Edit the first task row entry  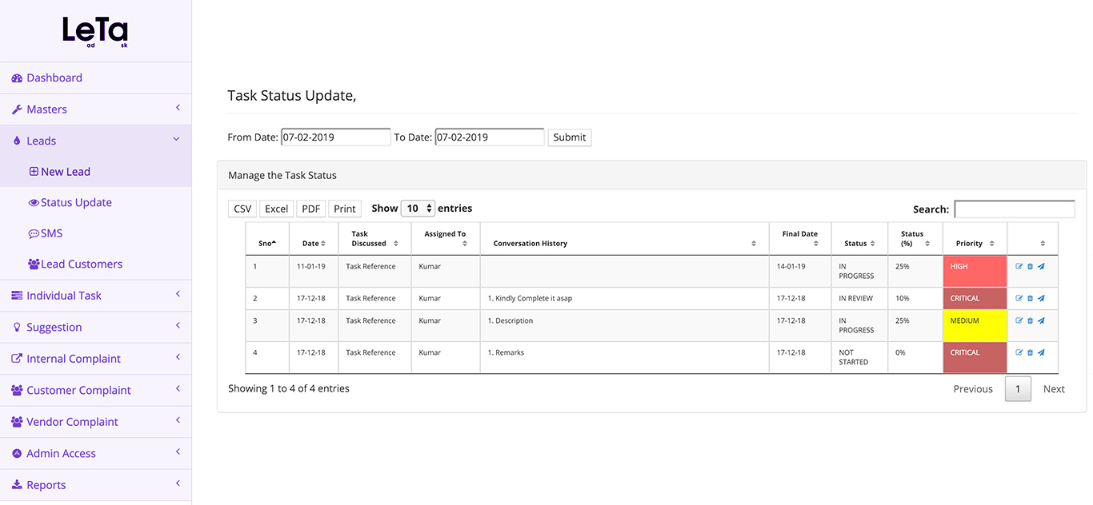(x=1019, y=266)
